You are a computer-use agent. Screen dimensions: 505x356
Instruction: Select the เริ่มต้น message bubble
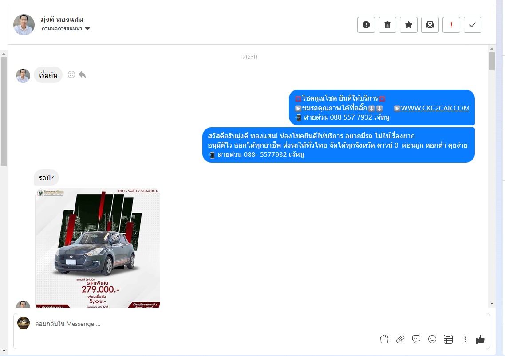[x=48, y=75]
